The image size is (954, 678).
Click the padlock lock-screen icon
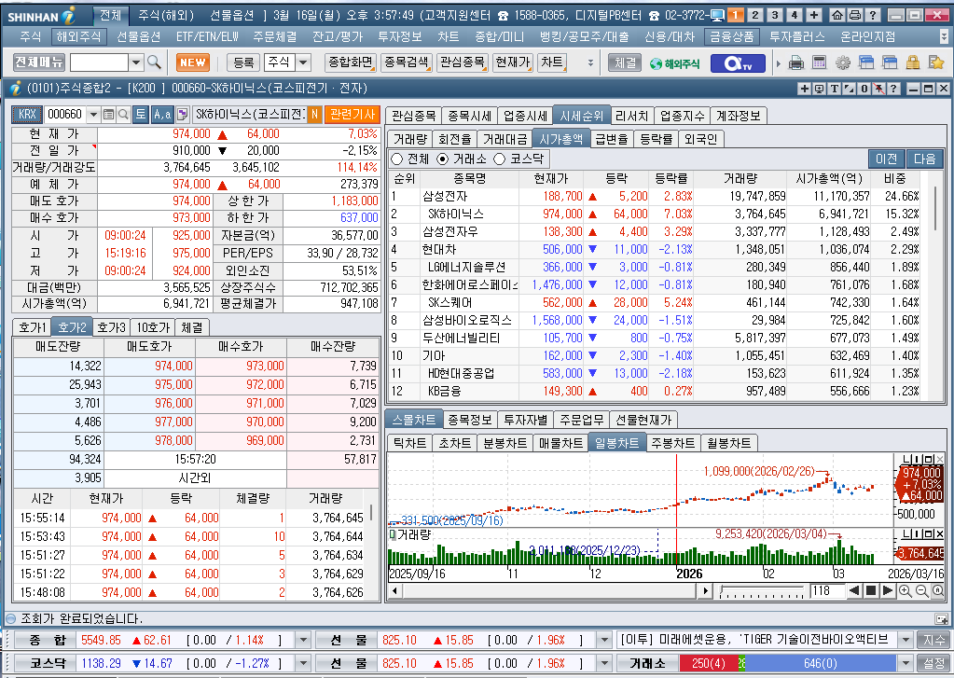[x=913, y=62]
